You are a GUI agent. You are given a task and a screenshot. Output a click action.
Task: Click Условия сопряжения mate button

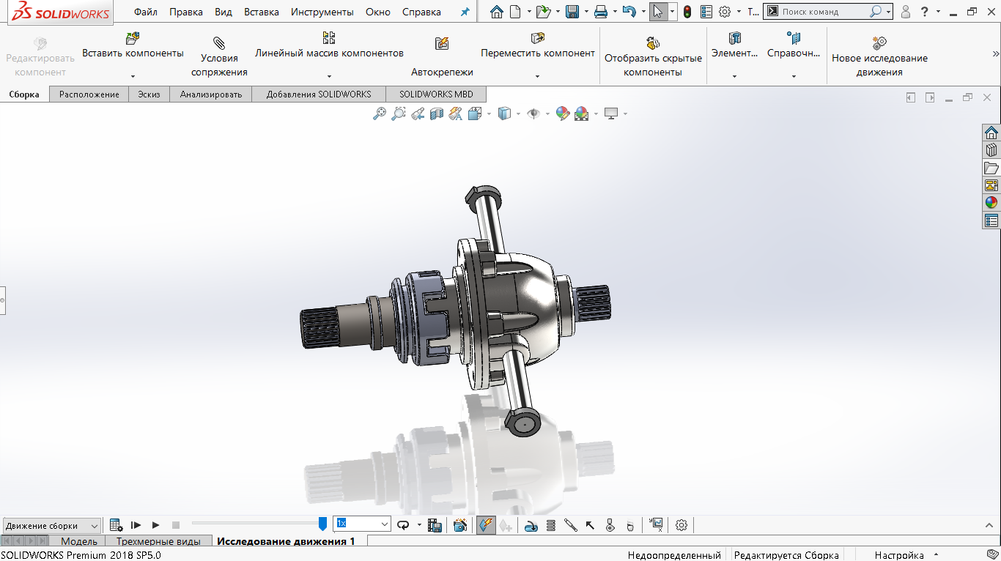[219, 56]
